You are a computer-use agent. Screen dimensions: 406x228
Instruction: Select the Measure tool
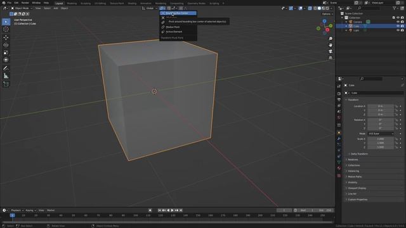6,76
